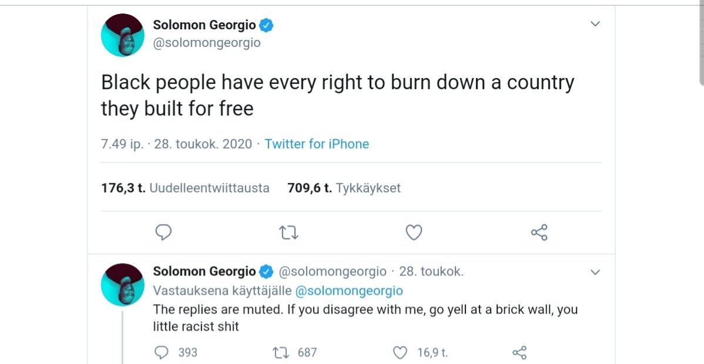Expand the main tweet options chevron
Screen dimensions: 704x364
click(595, 24)
